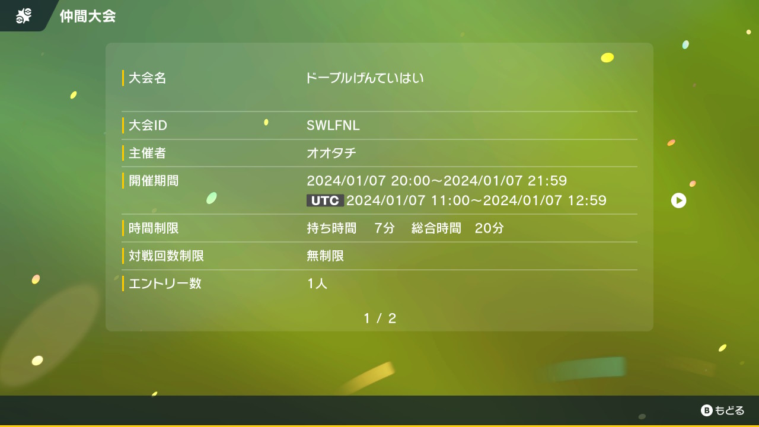Click the 無制限 value

(325, 256)
